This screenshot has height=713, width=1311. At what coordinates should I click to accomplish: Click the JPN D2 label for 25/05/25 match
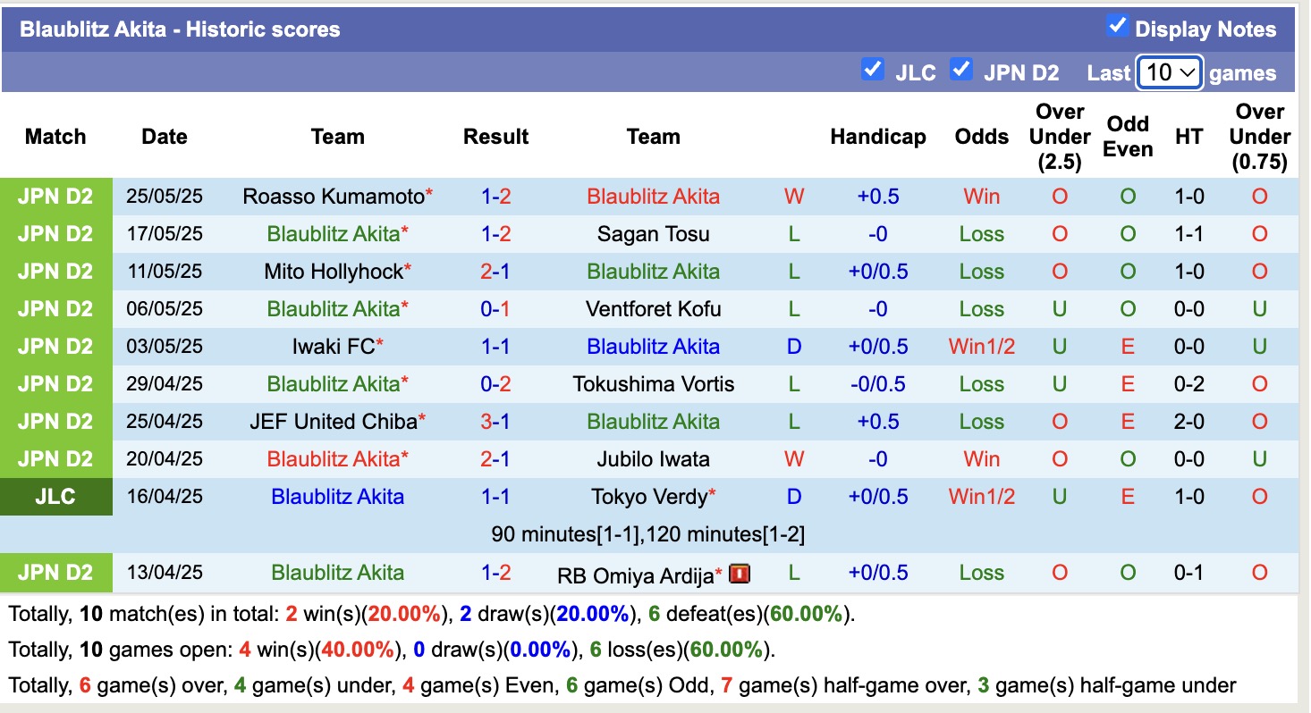point(55,197)
